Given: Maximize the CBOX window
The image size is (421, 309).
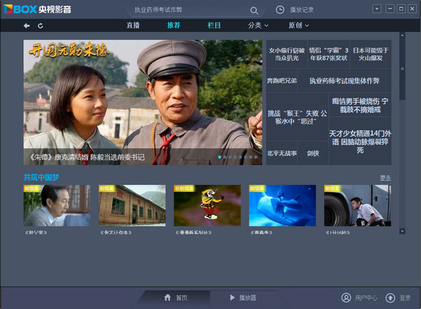Looking at the screenshot, I should 401,9.
